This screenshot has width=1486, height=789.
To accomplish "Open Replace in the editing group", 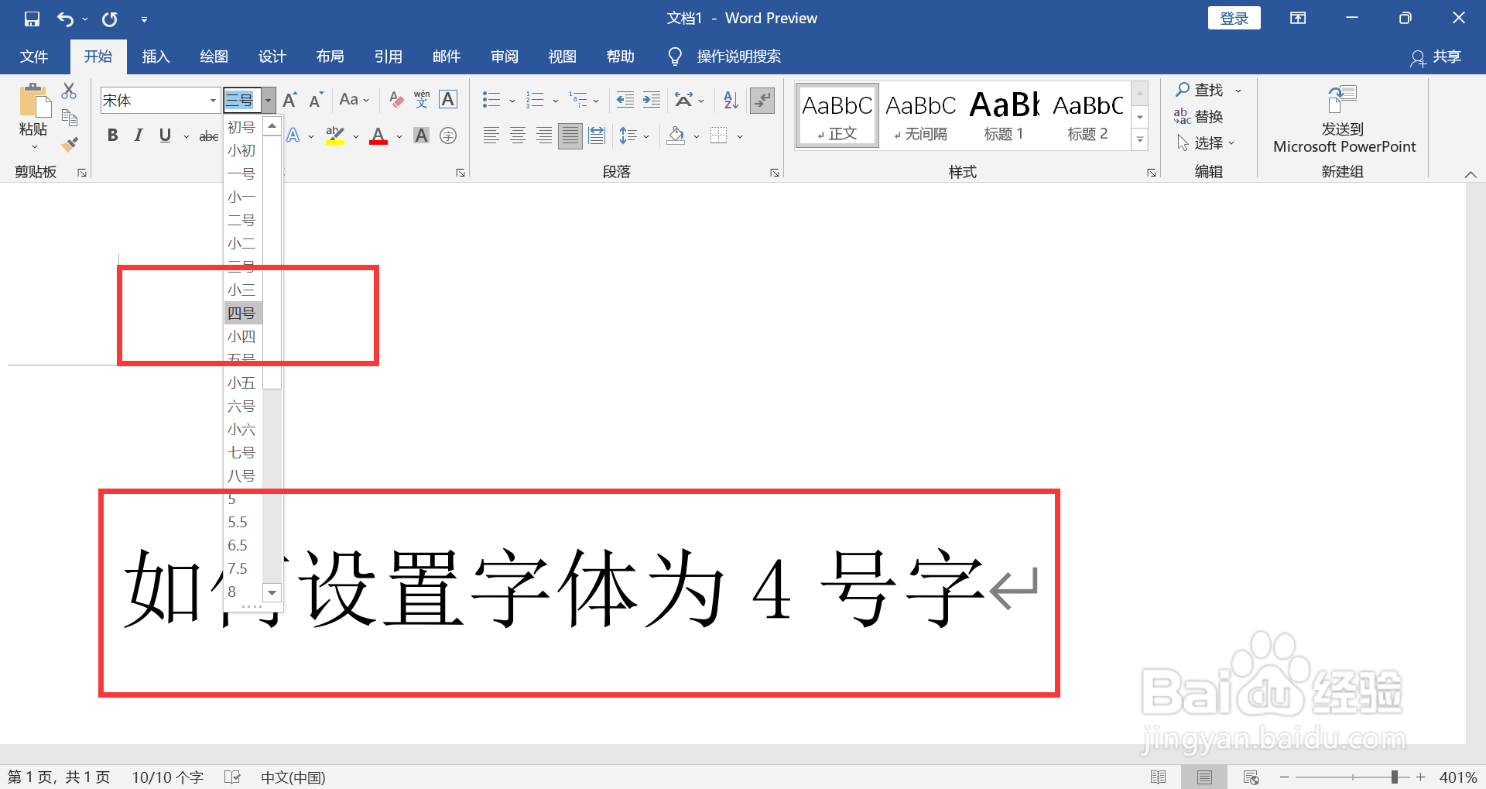I will 1199,117.
